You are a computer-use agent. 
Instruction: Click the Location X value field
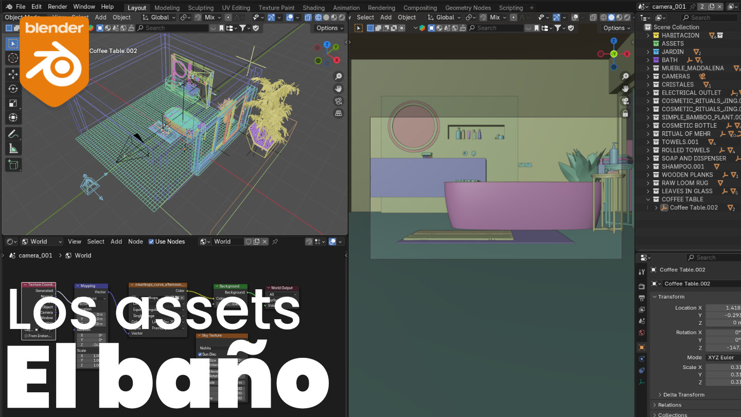click(723, 308)
